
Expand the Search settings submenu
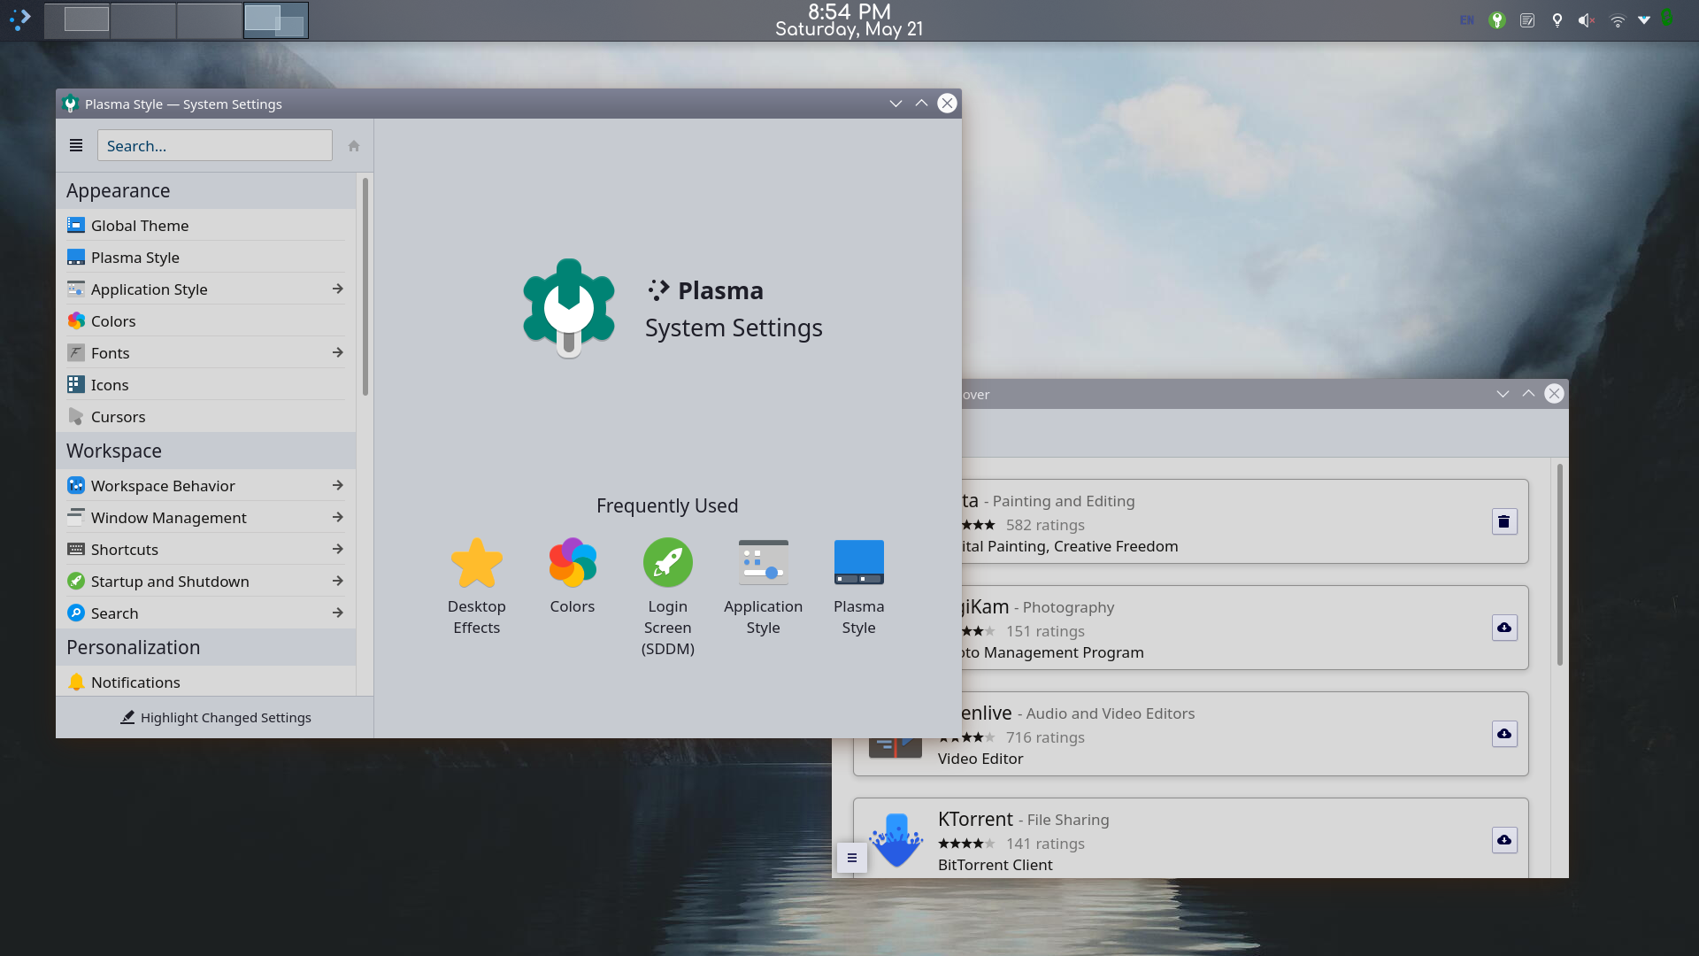338,613
